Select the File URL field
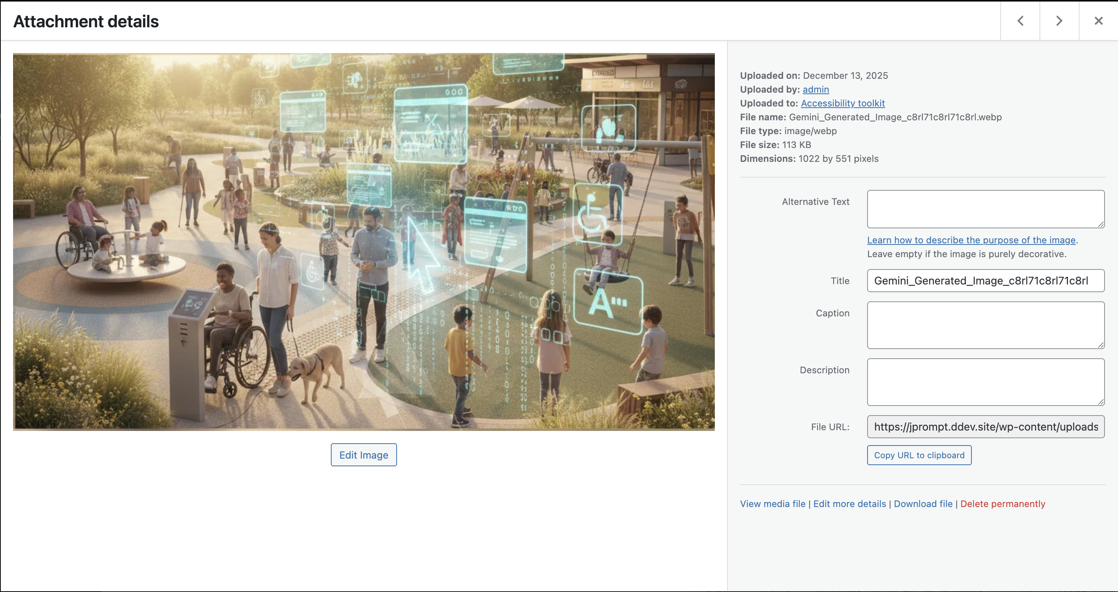 (x=986, y=427)
